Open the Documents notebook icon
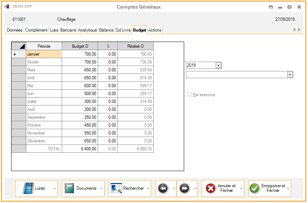The height and width of the screenshot is (203, 308). (69, 188)
